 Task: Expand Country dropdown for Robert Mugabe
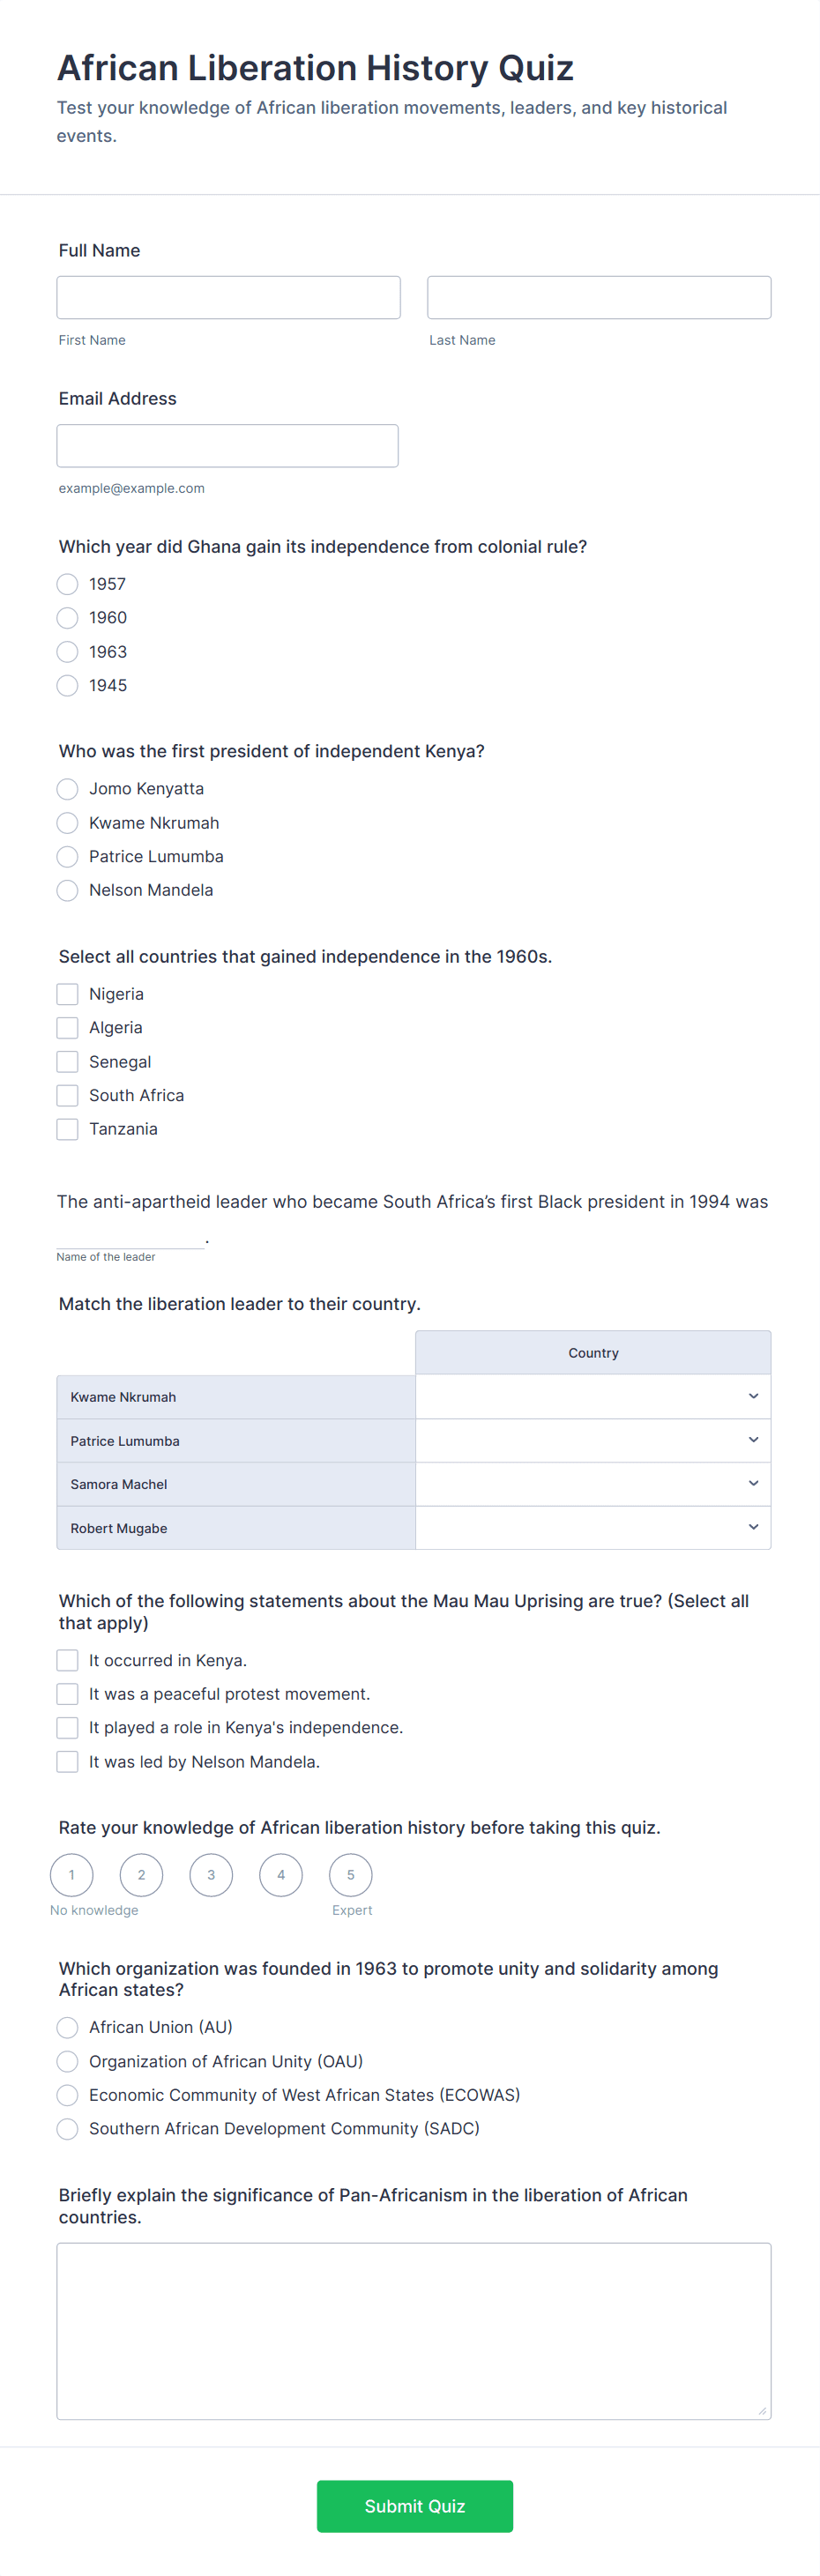coord(592,1528)
